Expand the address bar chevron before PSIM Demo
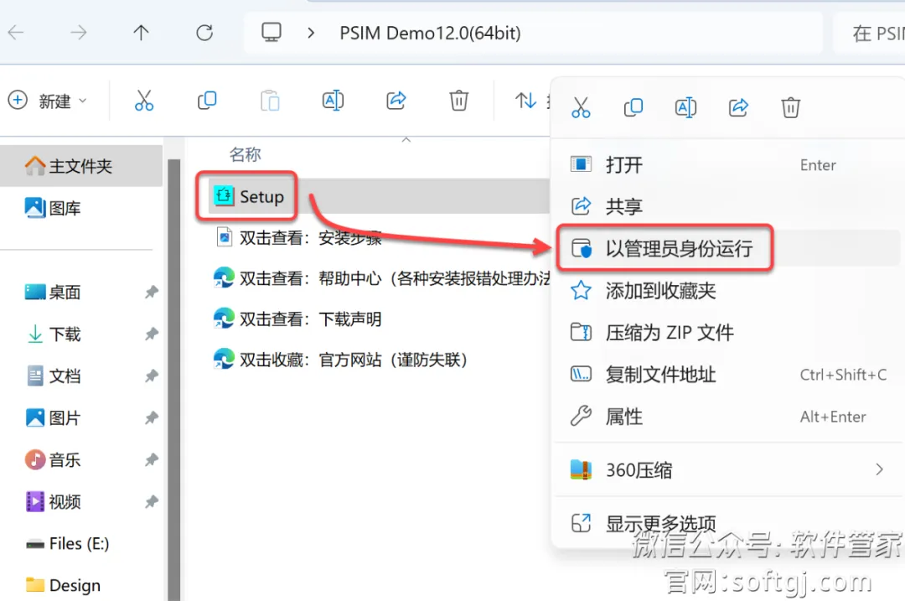Screen dimensions: 905x601 pos(311,33)
